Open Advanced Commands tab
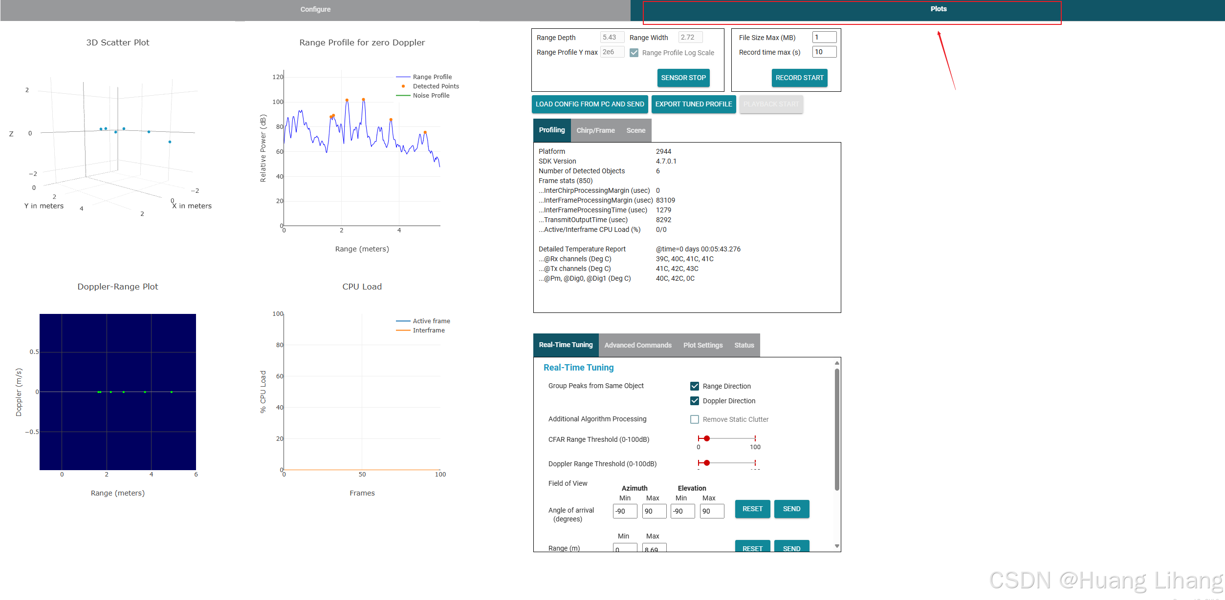Image resolution: width=1225 pixels, height=600 pixels. click(x=637, y=345)
